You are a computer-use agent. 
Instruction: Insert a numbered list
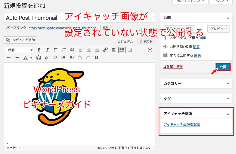click(x=64, y=50)
